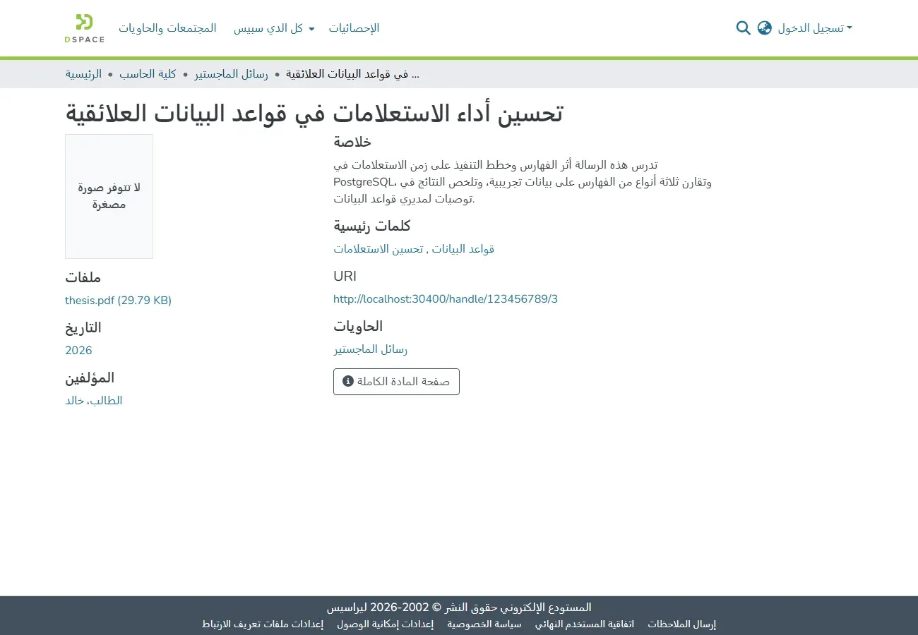
Task: Click the footer copyright text
Action: tap(459, 607)
